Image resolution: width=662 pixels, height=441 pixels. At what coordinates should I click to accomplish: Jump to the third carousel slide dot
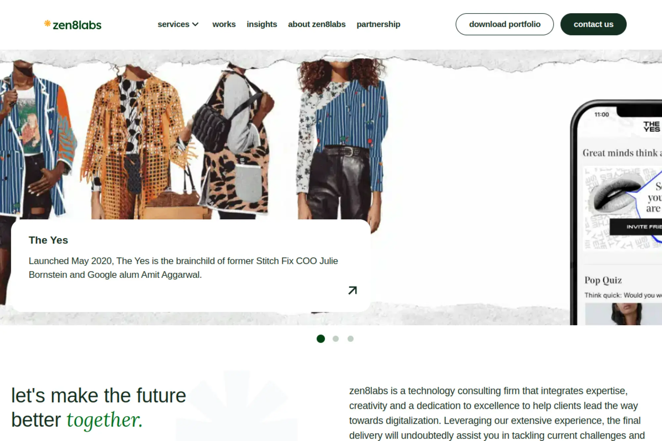(x=351, y=338)
